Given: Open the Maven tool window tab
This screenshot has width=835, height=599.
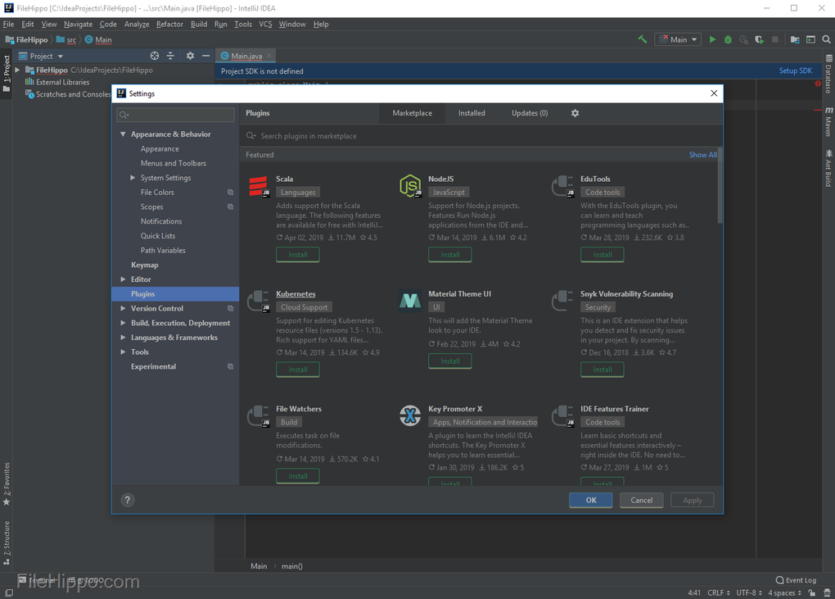Looking at the screenshot, I should [x=828, y=125].
